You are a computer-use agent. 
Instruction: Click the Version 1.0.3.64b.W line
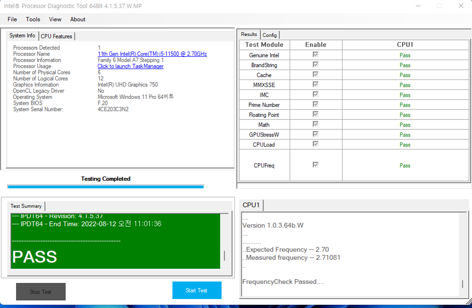point(273,225)
